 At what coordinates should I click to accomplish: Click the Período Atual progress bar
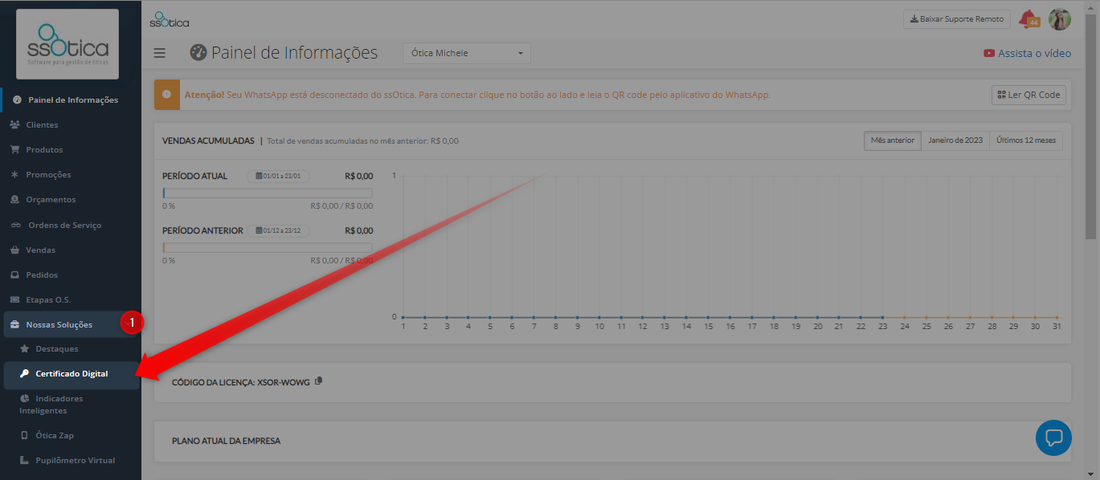coord(268,193)
